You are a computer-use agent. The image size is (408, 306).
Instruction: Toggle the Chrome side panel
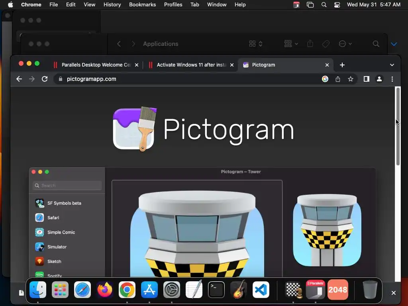tap(367, 79)
